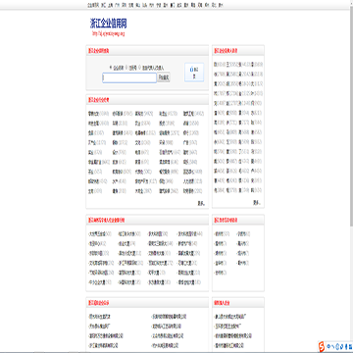Image resolution: width=353 pixels, height=353 pixels.
Task: Open 温州市 in the city list
Action: point(221,243)
